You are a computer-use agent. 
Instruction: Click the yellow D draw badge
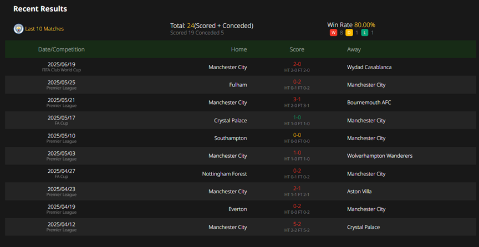[349, 33]
